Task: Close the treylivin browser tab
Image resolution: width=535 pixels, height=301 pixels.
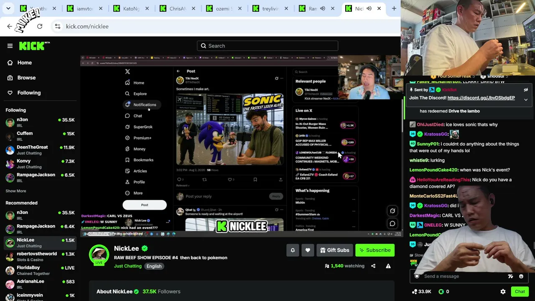Action: click(286, 8)
